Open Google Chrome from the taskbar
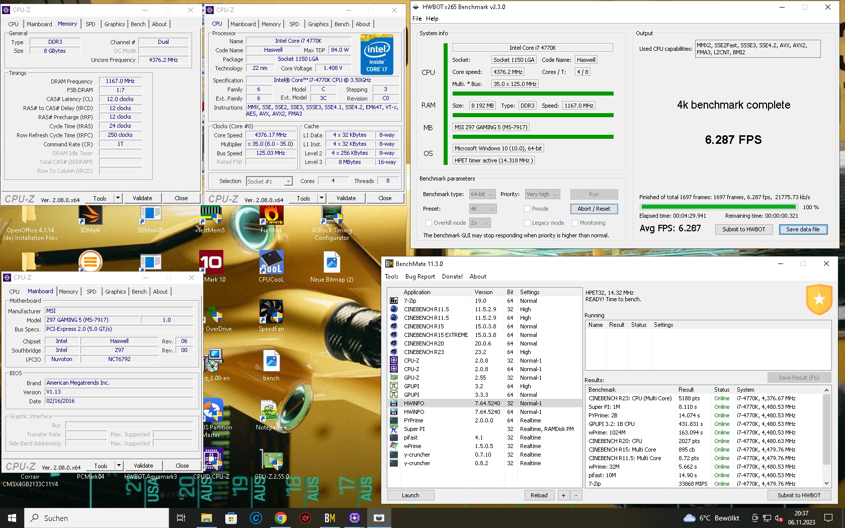 pyautogui.click(x=281, y=518)
